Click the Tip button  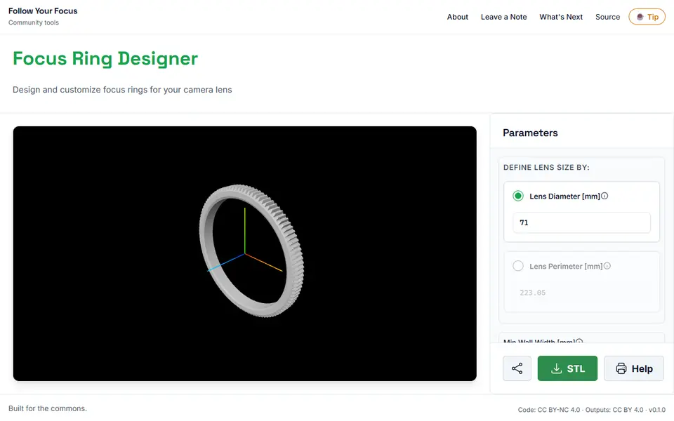pos(647,17)
